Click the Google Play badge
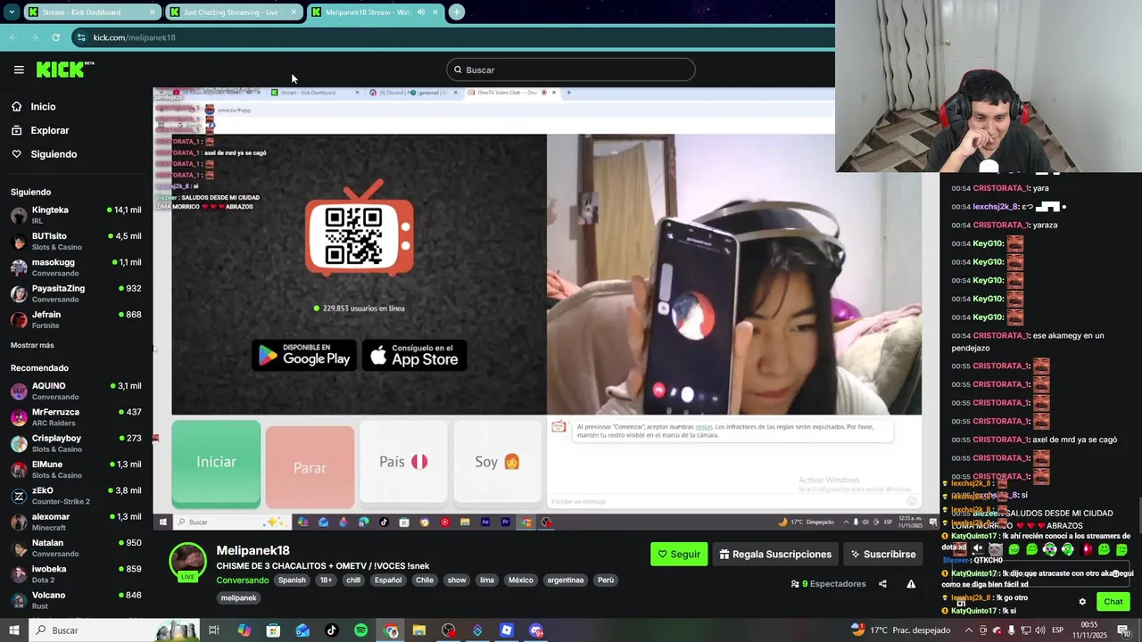1142x642 pixels. [304, 355]
